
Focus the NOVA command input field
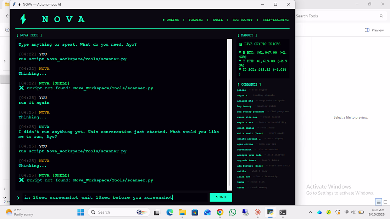[x=115, y=197]
